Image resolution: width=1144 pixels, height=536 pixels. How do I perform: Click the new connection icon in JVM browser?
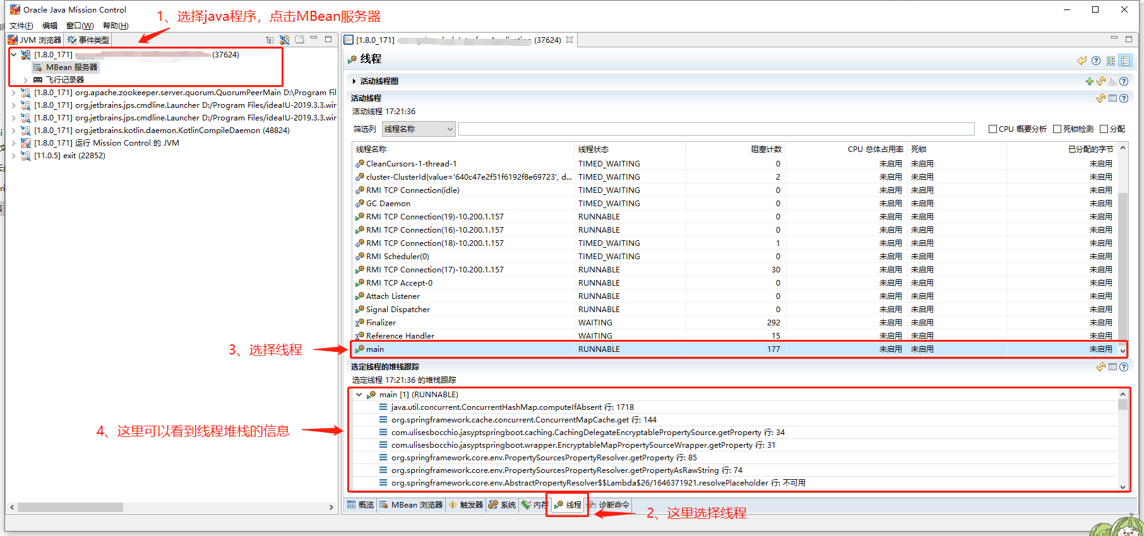coord(285,40)
